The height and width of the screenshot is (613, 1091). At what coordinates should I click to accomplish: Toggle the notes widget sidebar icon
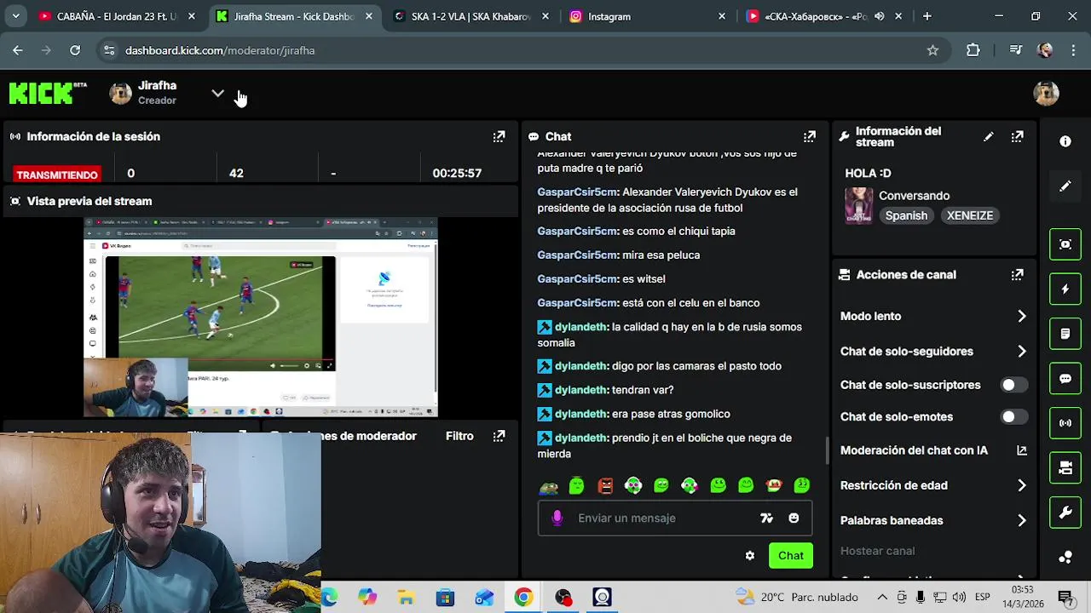coord(1065,334)
